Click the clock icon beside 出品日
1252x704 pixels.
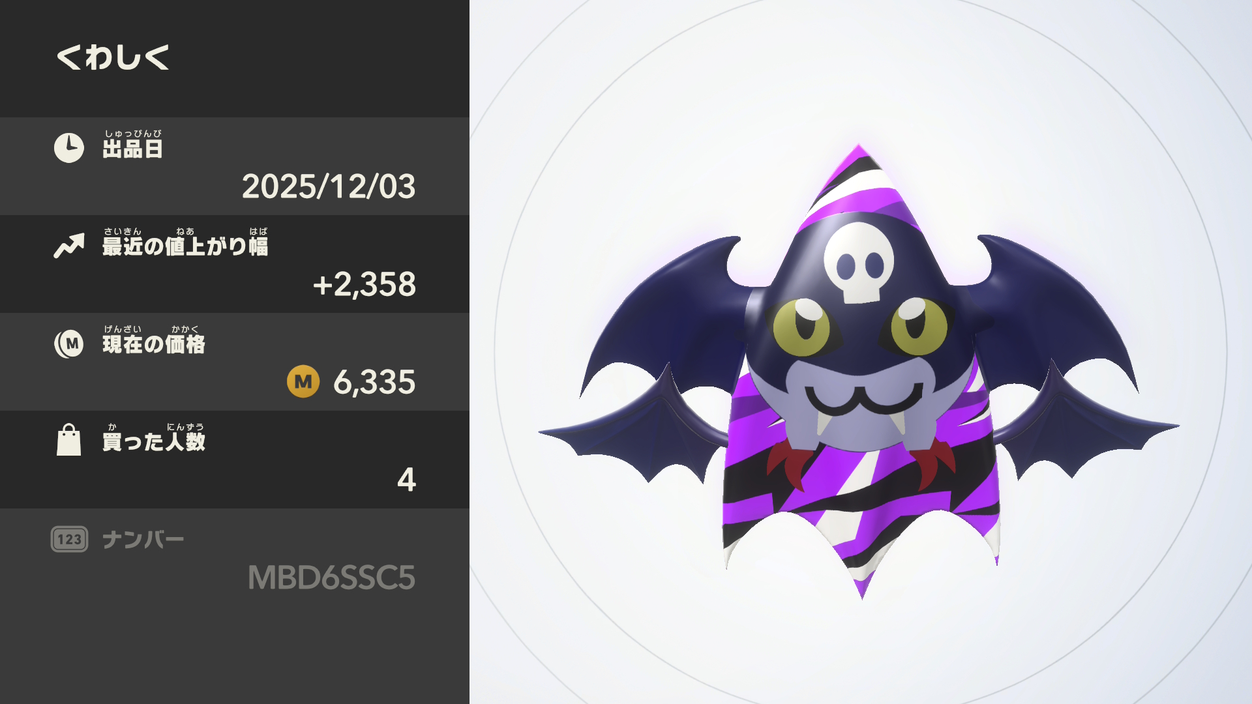pyautogui.click(x=69, y=148)
